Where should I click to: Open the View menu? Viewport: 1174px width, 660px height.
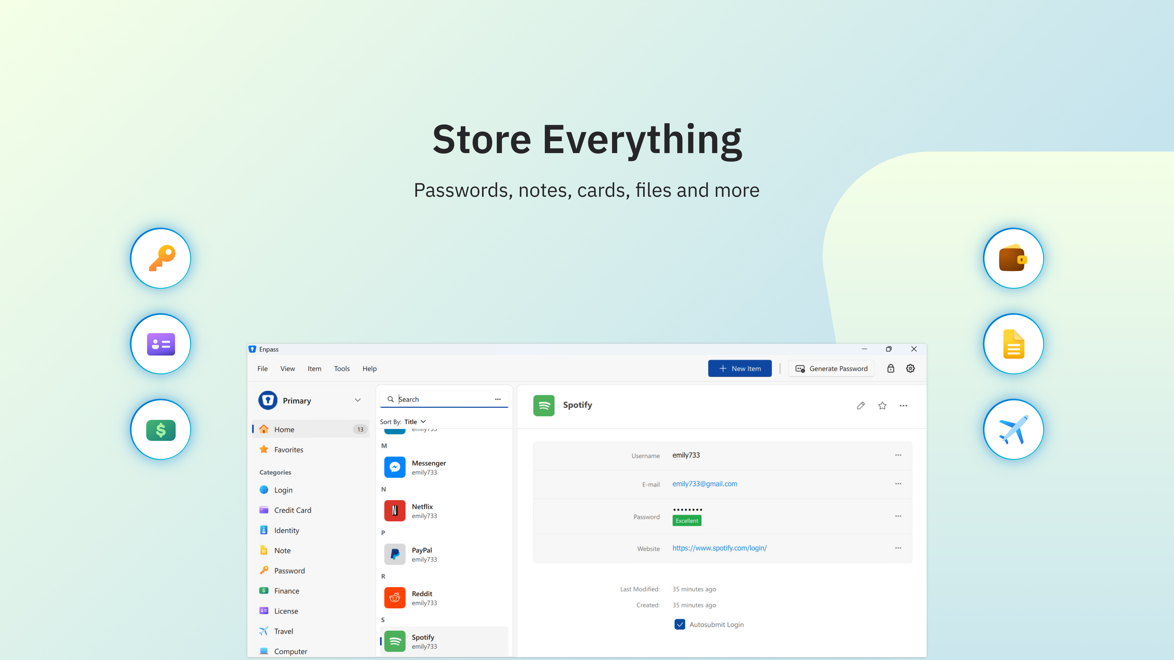[288, 369]
